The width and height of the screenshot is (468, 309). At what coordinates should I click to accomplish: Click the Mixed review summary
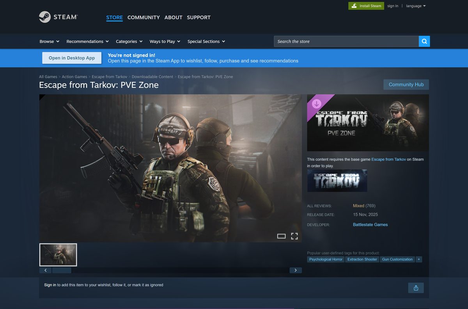pyautogui.click(x=358, y=206)
